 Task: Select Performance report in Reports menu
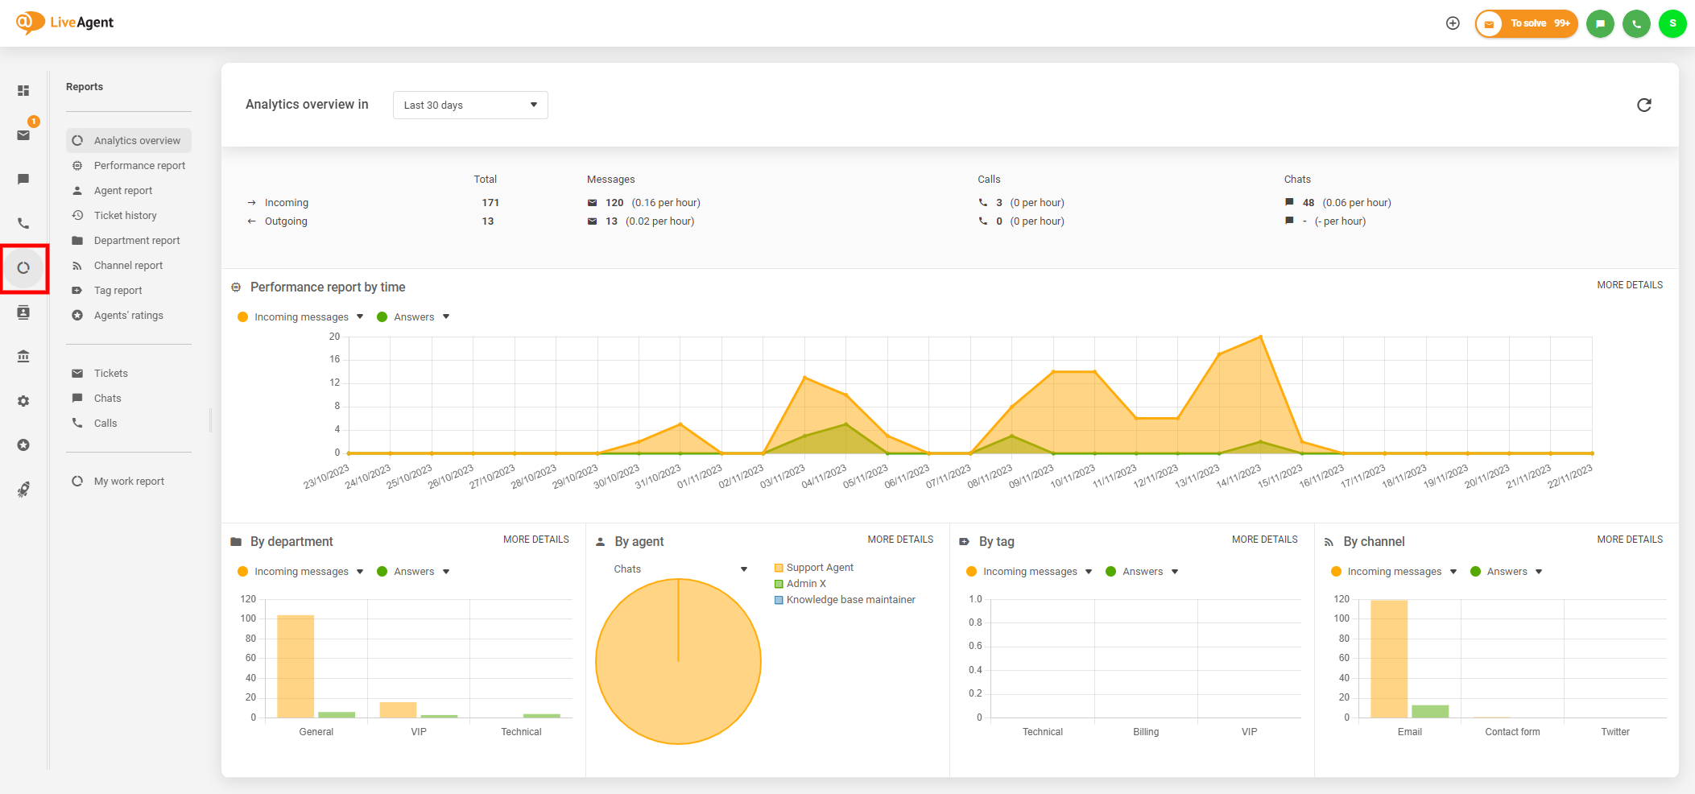(x=138, y=165)
